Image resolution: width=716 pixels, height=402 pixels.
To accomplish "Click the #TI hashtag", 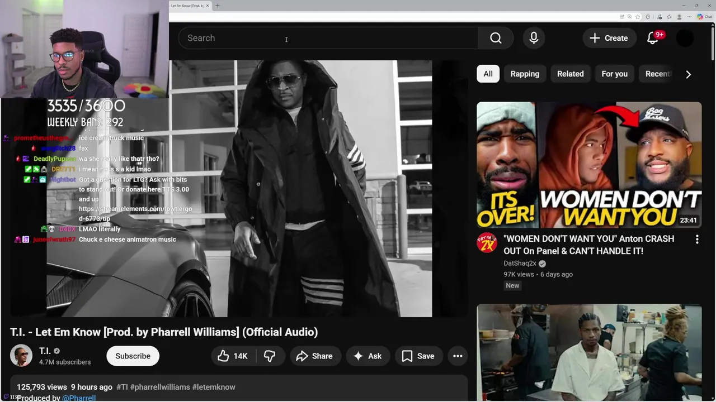I will pos(122,387).
